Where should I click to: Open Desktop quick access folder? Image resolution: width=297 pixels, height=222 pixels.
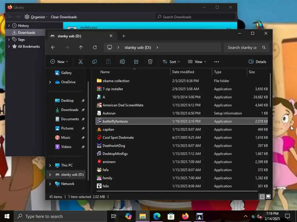tap(67, 101)
